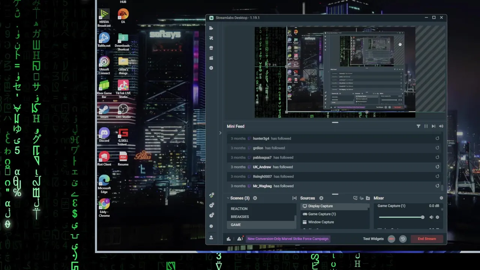Skip the current alert in Mini Feed
The height and width of the screenshot is (270, 480).
pyautogui.click(x=433, y=126)
